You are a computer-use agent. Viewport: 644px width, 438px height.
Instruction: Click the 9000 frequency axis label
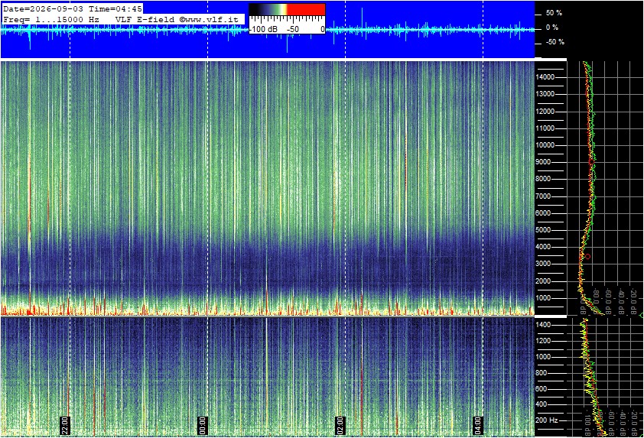coord(543,162)
